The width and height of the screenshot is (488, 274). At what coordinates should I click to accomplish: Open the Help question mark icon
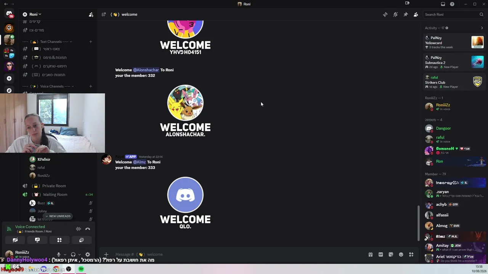pos(452,4)
